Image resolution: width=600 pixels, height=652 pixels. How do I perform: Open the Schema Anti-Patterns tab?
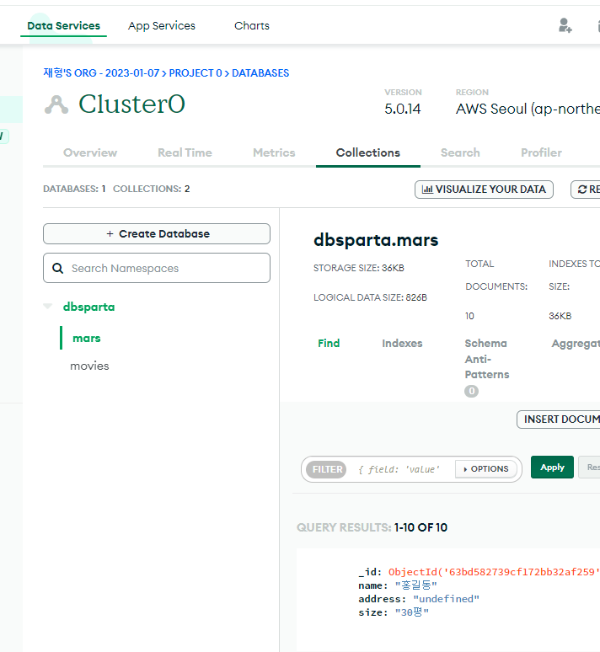pos(487,359)
